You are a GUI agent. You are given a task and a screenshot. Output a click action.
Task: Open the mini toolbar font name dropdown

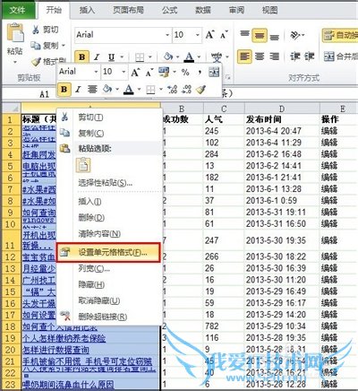pos(96,72)
